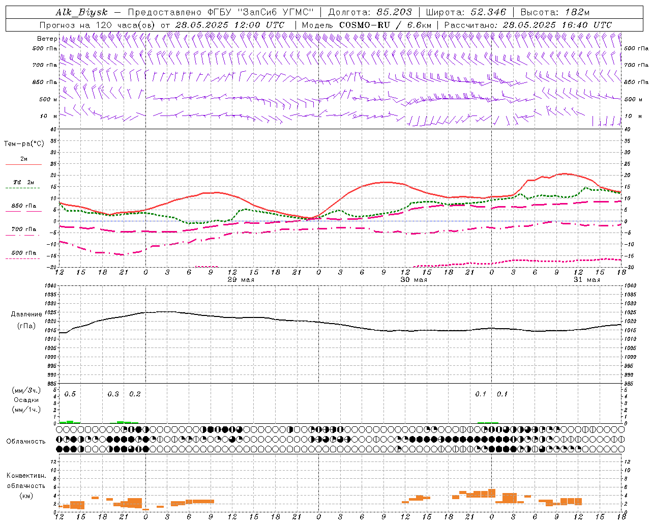Click the (гПа) unit under Давление label

[x=26, y=326]
